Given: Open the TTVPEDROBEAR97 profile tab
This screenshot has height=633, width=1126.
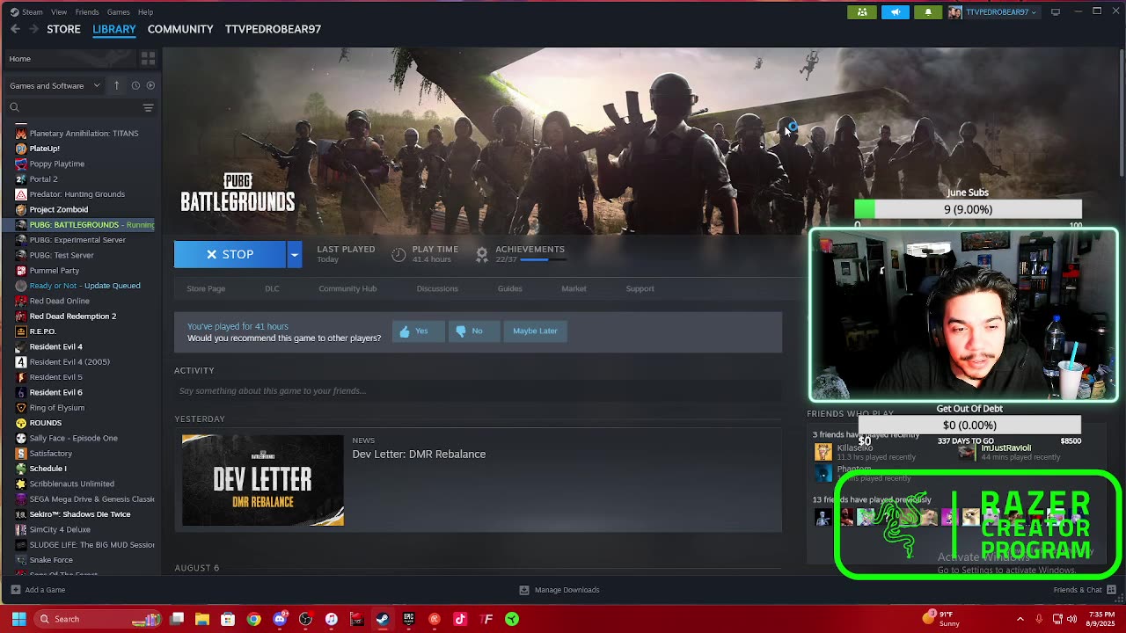Looking at the screenshot, I should coord(273,29).
